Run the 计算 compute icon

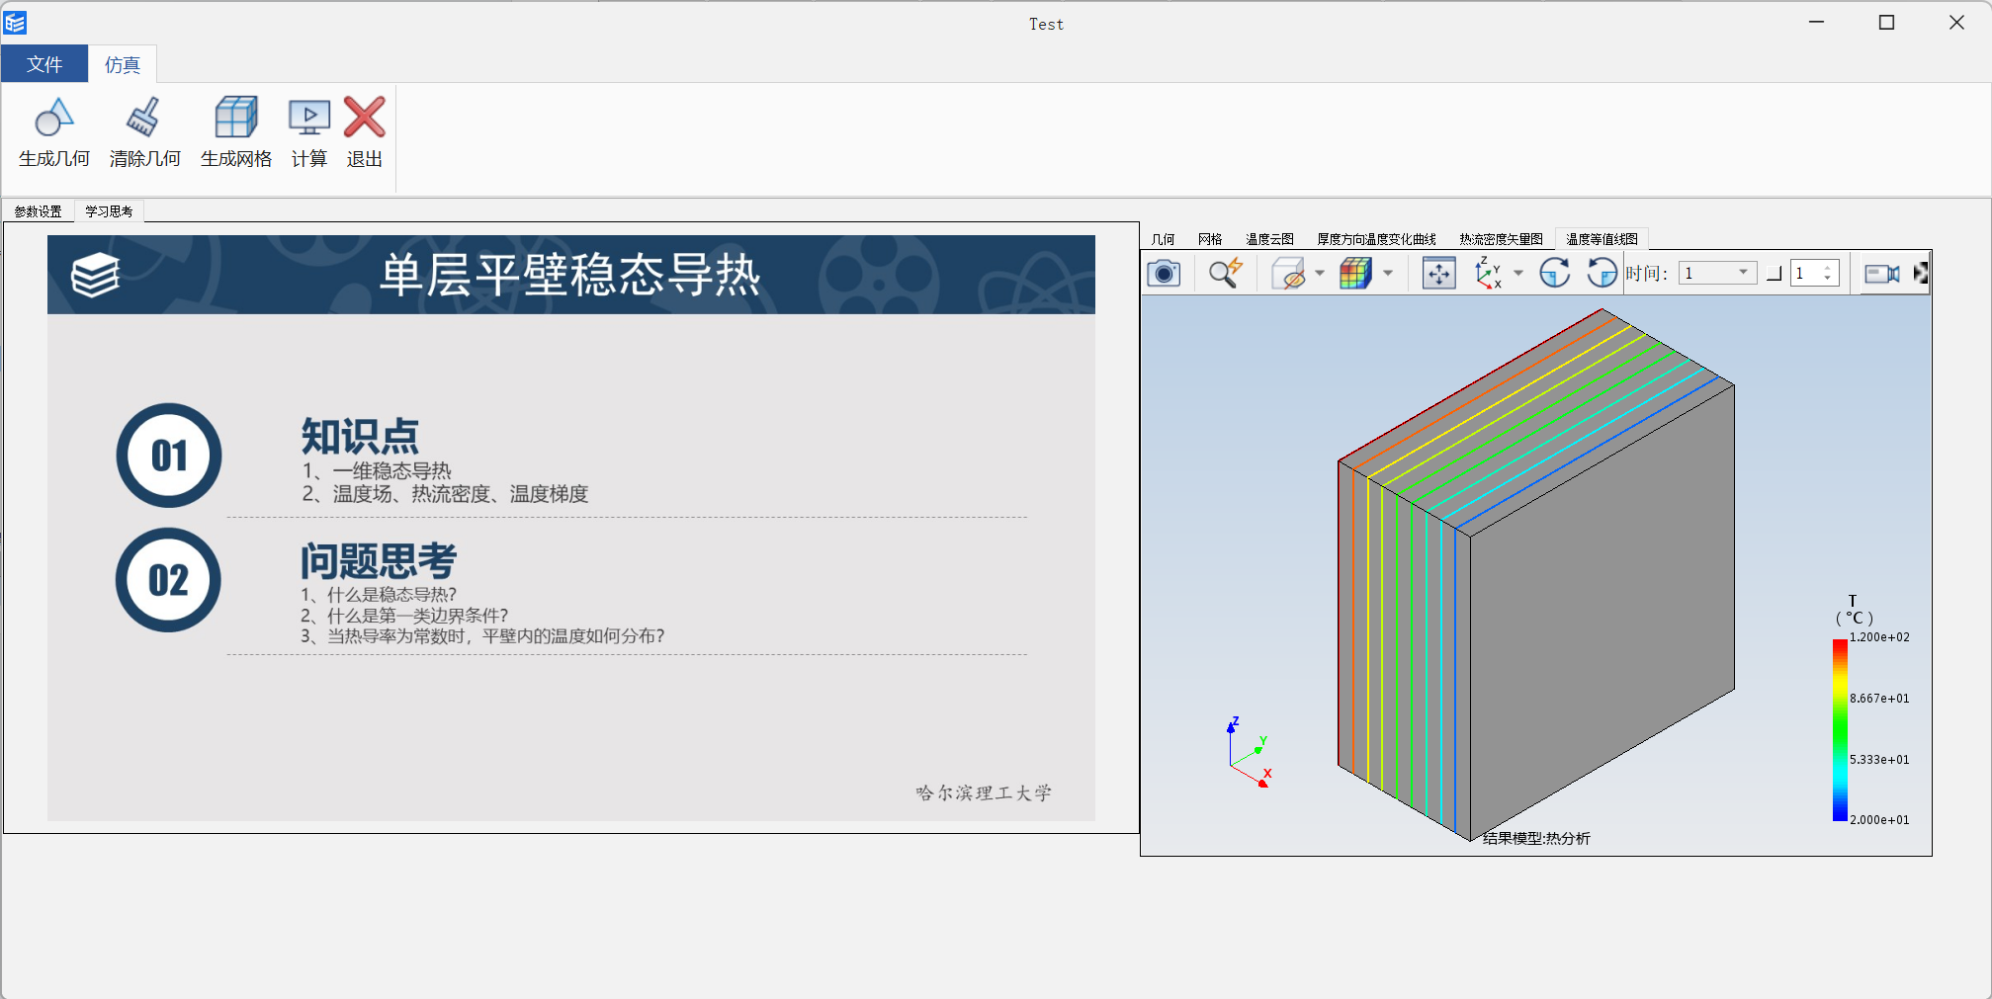pos(309,118)
